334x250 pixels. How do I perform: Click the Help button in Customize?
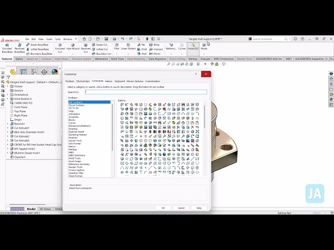pos(199,208)
